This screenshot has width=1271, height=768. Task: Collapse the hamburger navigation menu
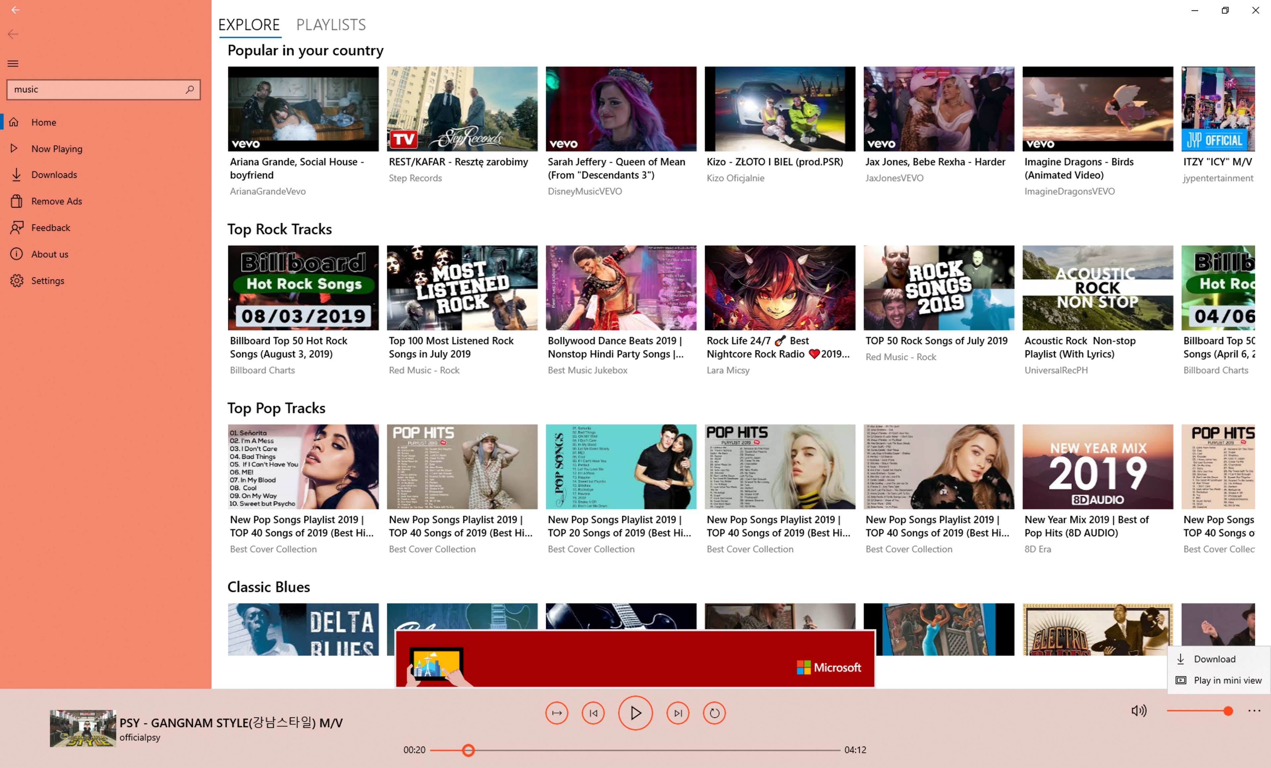[x=13, y=64]
